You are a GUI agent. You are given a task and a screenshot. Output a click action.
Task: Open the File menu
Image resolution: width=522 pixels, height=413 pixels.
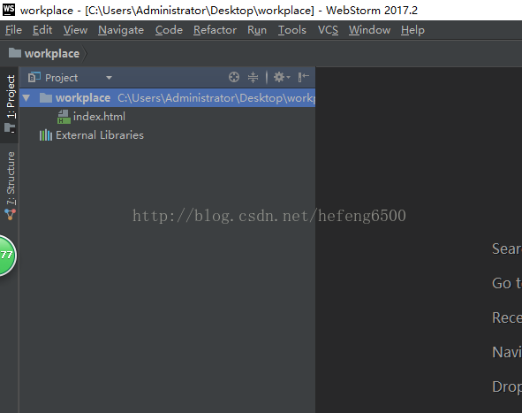click(x=13, y=30)
